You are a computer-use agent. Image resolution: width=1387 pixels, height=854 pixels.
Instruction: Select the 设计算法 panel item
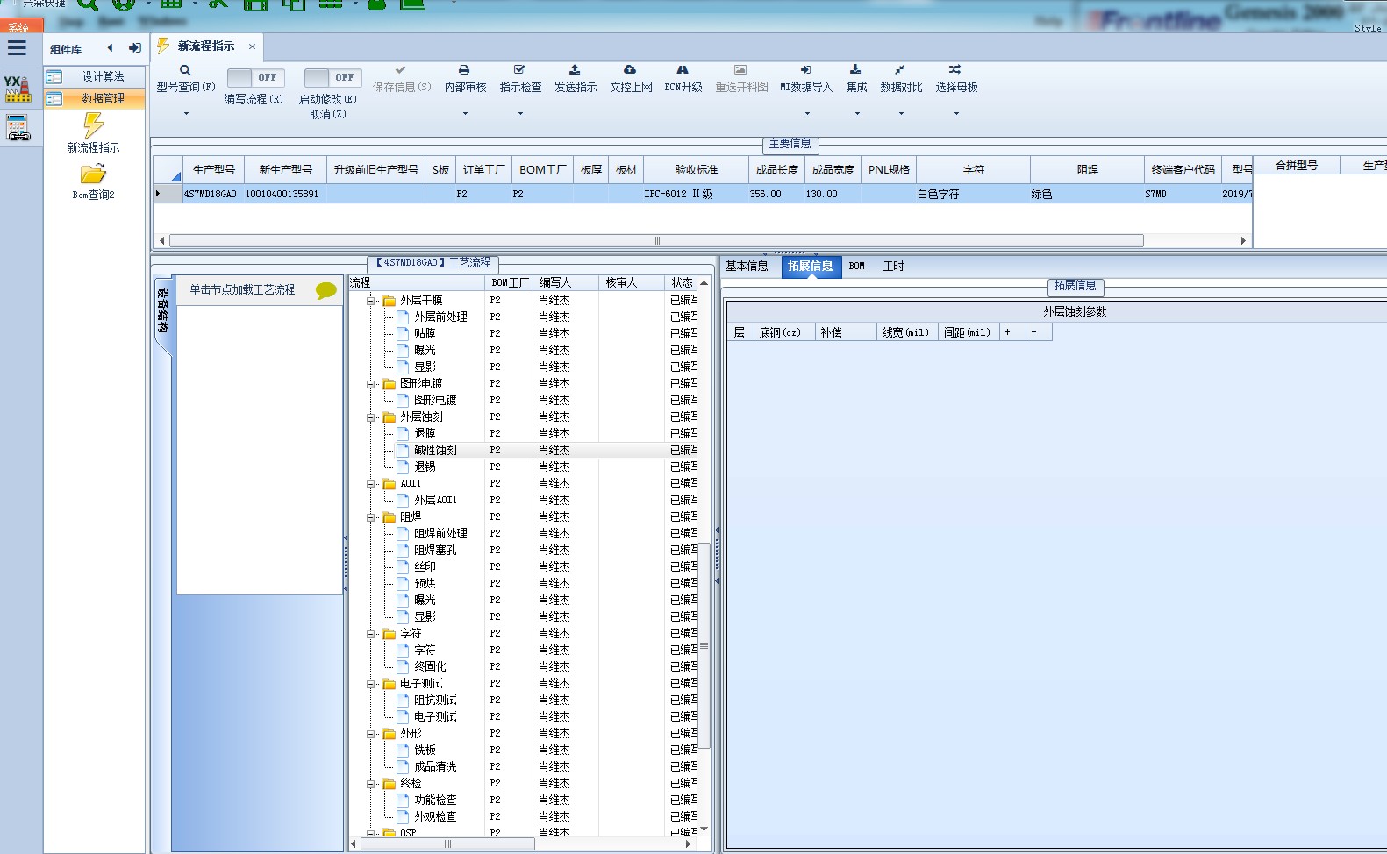(x=96, y=77)
